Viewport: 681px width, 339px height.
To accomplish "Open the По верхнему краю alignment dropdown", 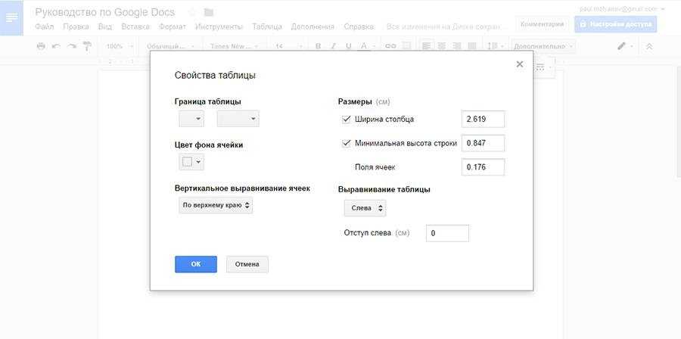I will point(216,205).
